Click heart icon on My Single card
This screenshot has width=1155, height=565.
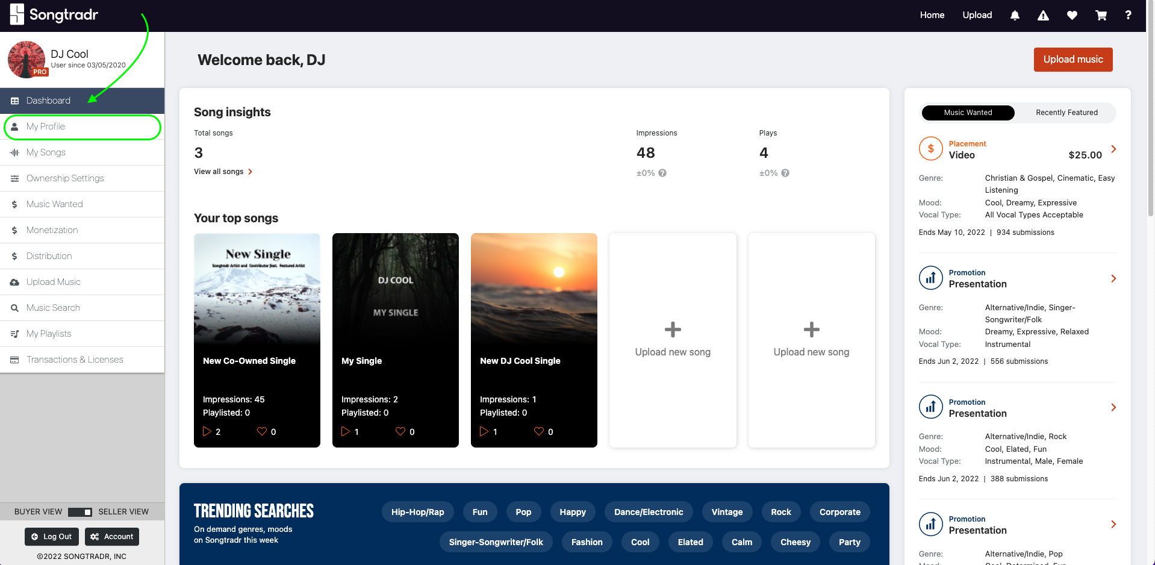tap(400, 431)
